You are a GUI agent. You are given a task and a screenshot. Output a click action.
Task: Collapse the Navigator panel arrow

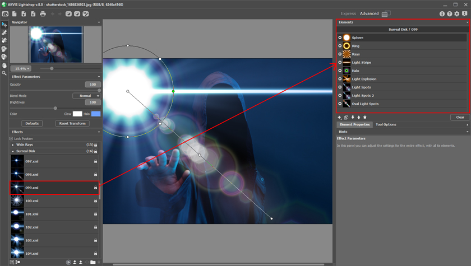pyautogui.click(x=99, y=22)
